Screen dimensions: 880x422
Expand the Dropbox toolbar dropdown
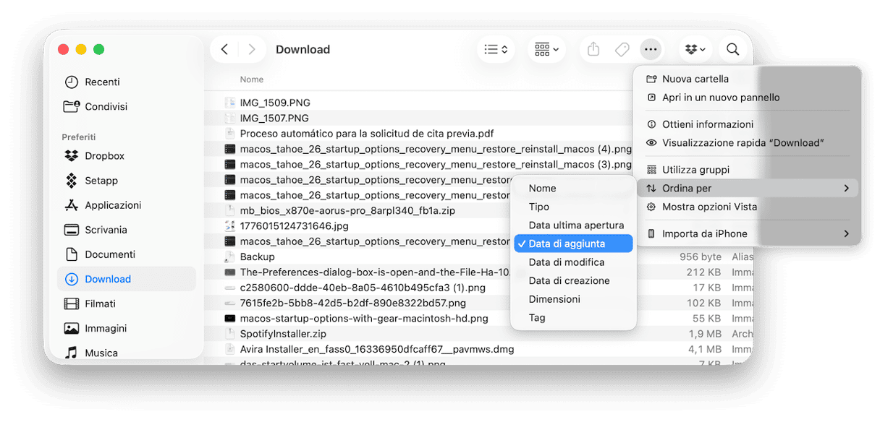point(695,49)
